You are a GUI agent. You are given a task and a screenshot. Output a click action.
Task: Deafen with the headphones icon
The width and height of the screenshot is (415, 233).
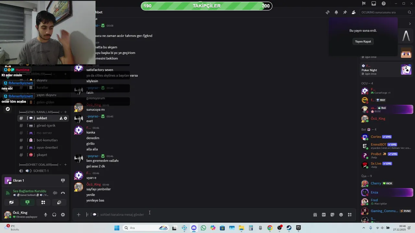(x=54, y=215)
